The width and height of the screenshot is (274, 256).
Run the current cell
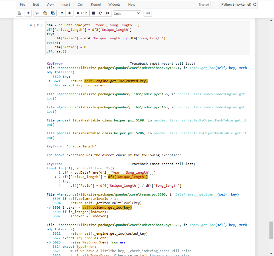pyautogui.click(x=82, y=13)
